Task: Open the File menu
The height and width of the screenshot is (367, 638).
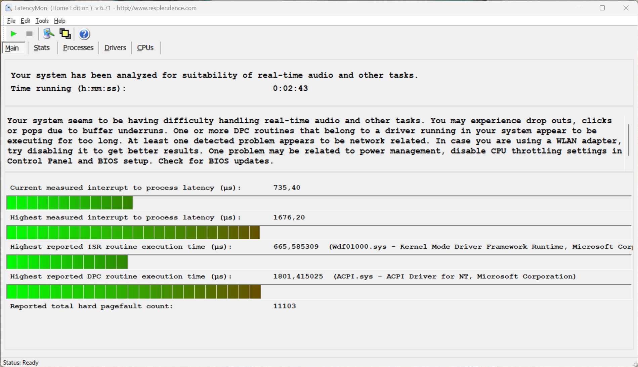Action: pos(11,21)
